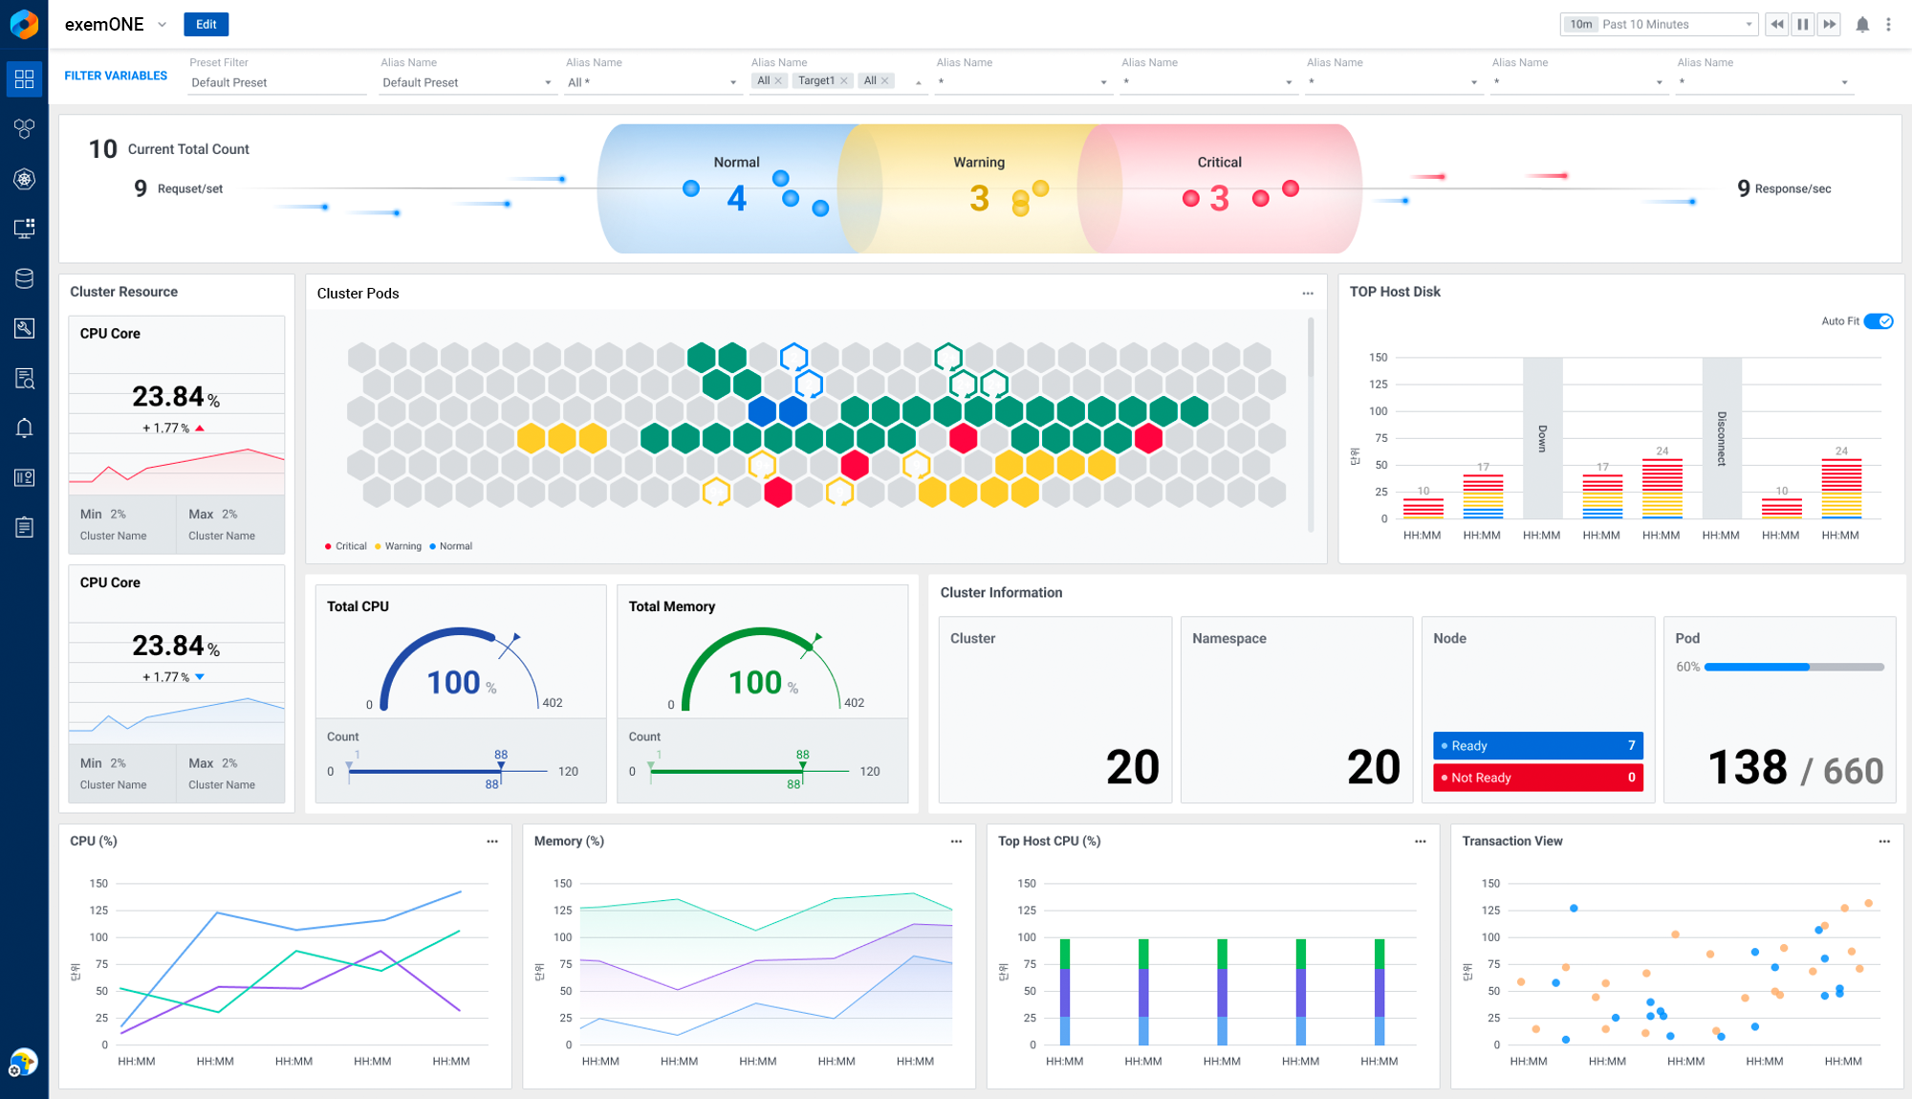Open the Kubernetes sidebar icon

click(24, 179)
